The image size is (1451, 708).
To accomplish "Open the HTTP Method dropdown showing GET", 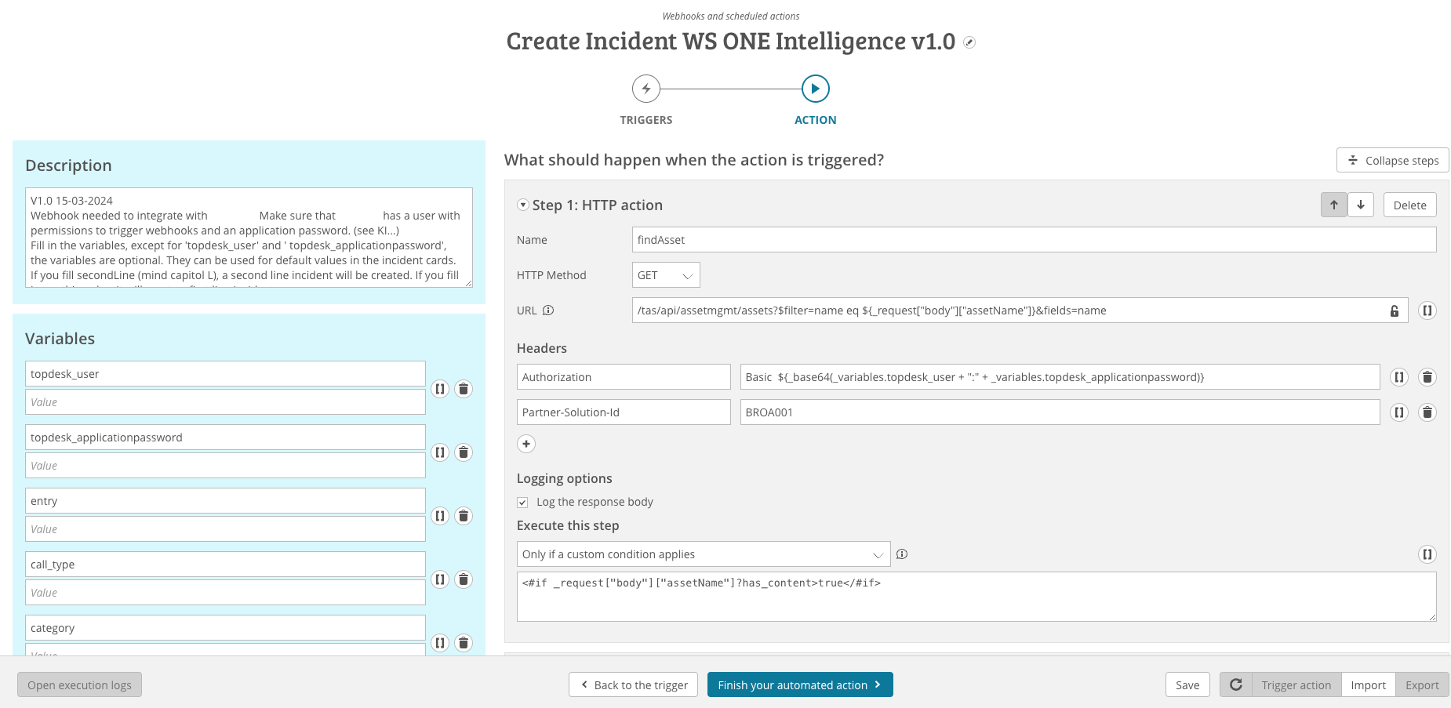I will pos(665,275).
